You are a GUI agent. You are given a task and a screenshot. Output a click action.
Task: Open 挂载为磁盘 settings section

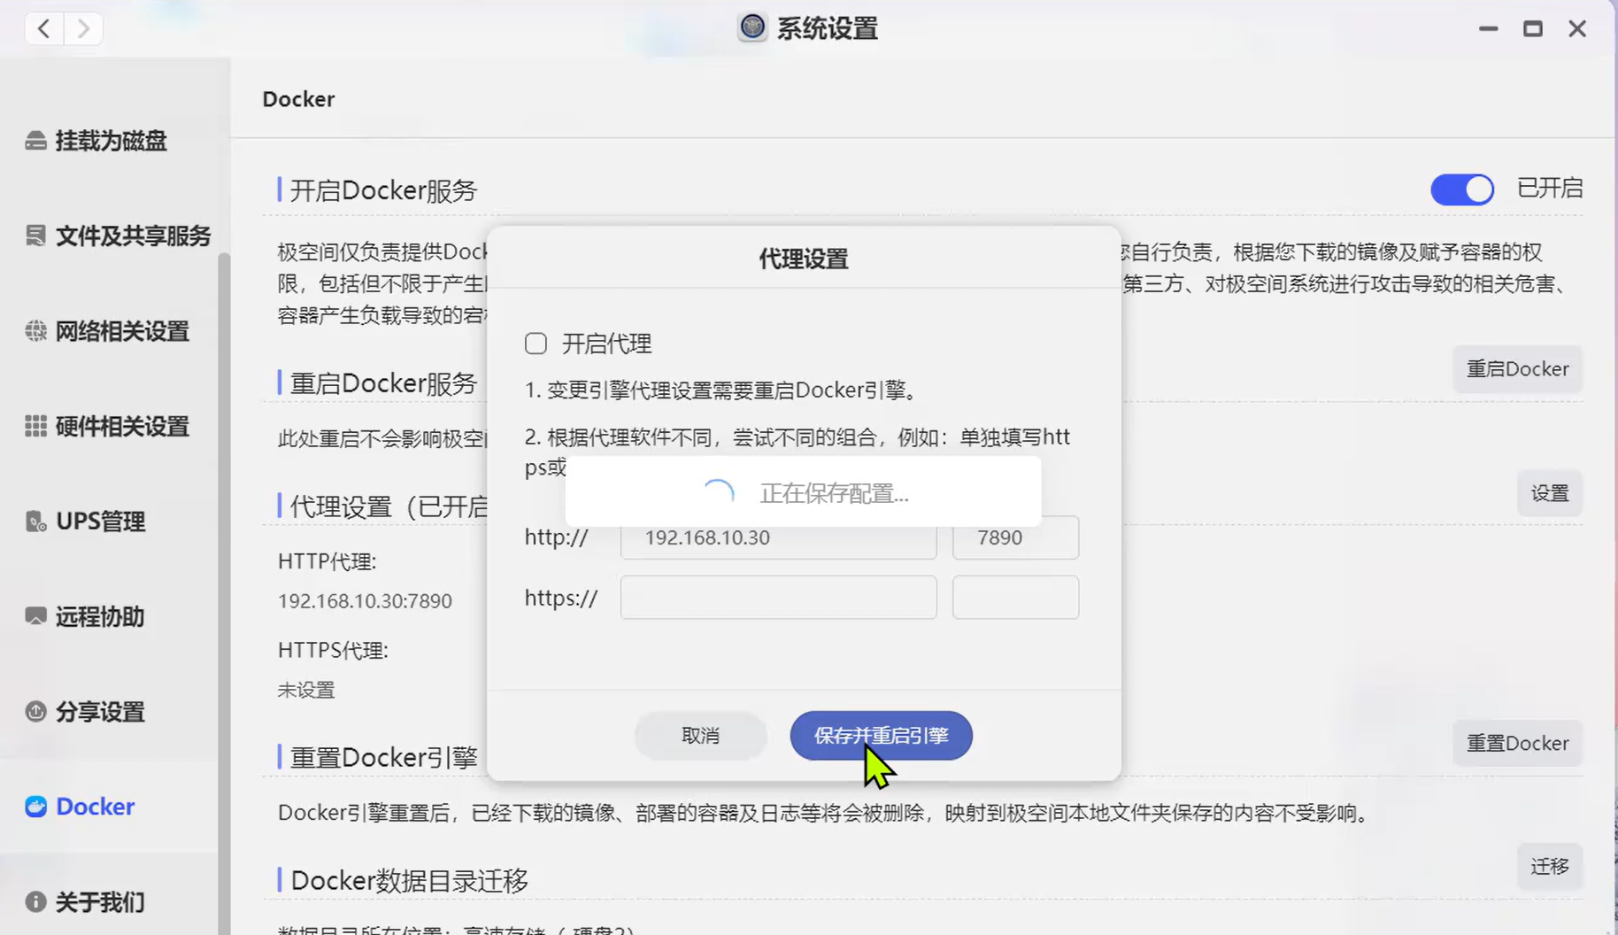(x=111, y=141)
